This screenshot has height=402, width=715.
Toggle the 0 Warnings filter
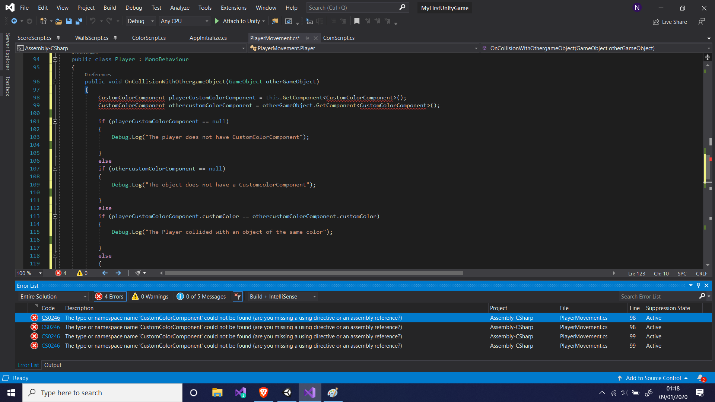point(150,297)
